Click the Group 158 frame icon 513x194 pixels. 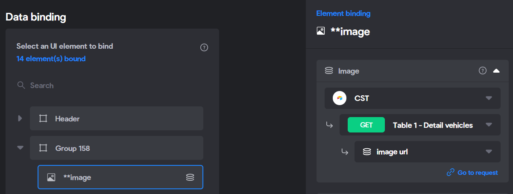pos(43,148)
